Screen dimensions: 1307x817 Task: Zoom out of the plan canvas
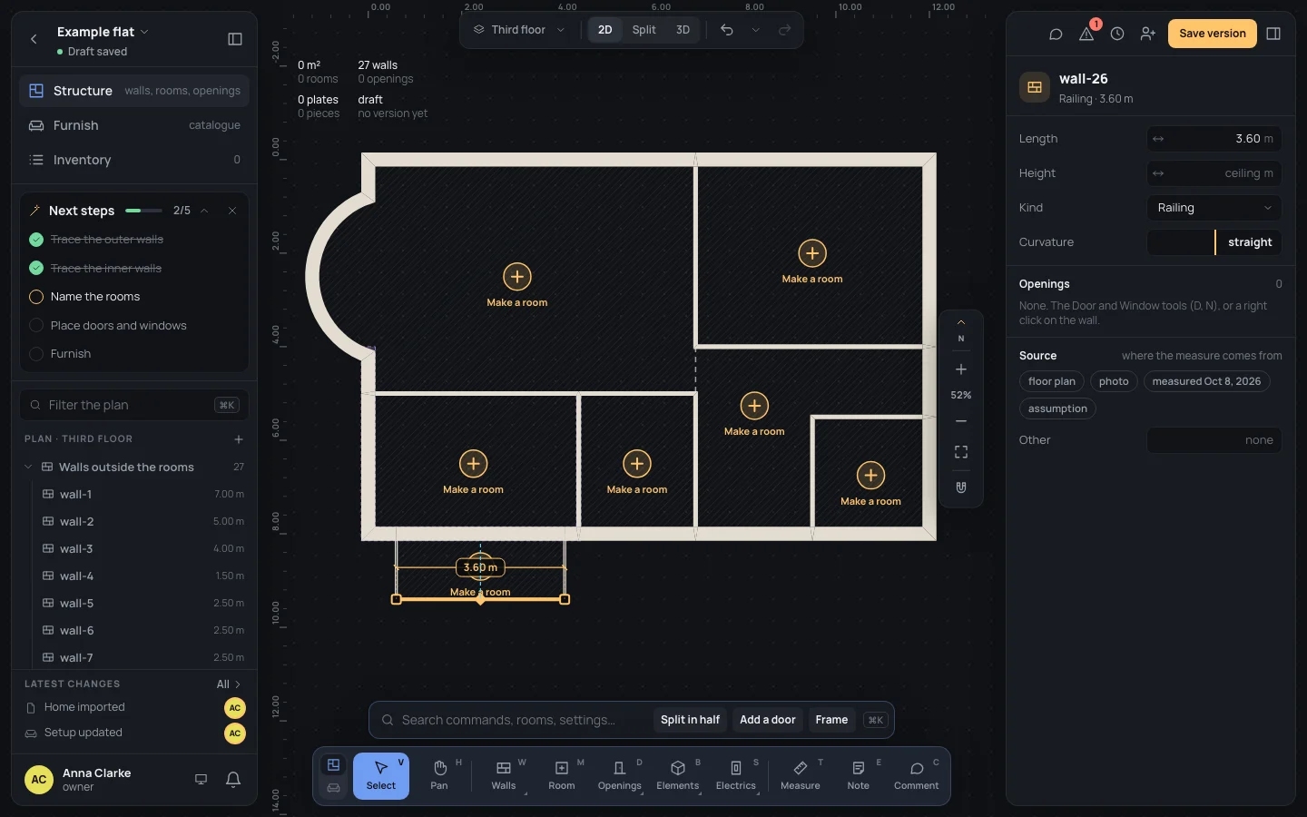(961, 421)
